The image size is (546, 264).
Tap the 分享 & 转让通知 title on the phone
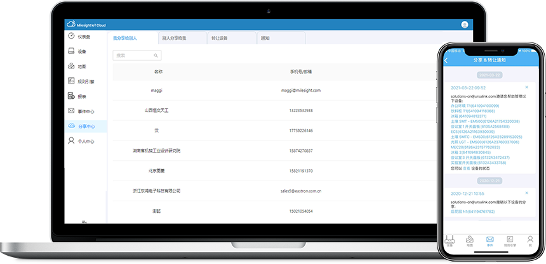pyautogui.click(x=489, y=60)
